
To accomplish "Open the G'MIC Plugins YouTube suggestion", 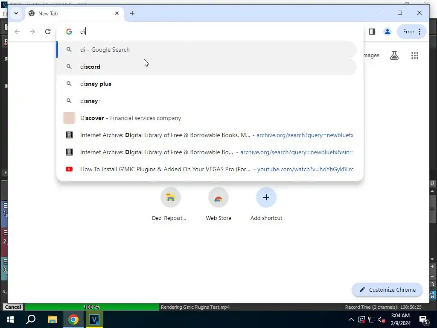I will click(207, 169).
